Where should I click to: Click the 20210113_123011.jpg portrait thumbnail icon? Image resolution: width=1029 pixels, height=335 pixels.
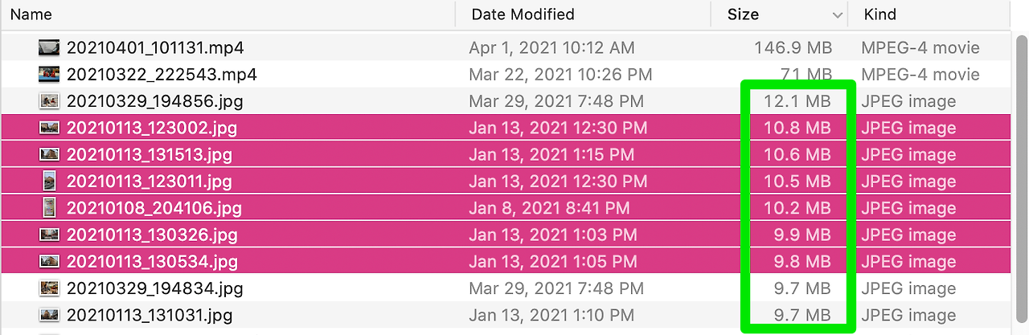(49, 181)
